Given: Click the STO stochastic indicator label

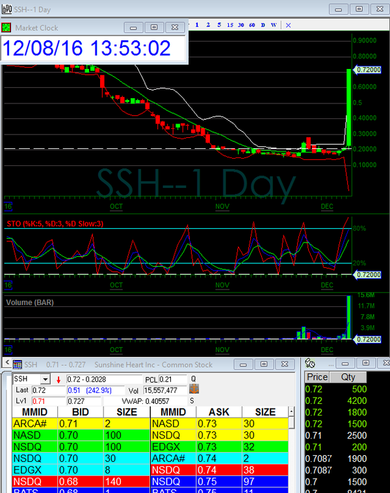Looking at the screenshot, I should [x=55, y=224].
